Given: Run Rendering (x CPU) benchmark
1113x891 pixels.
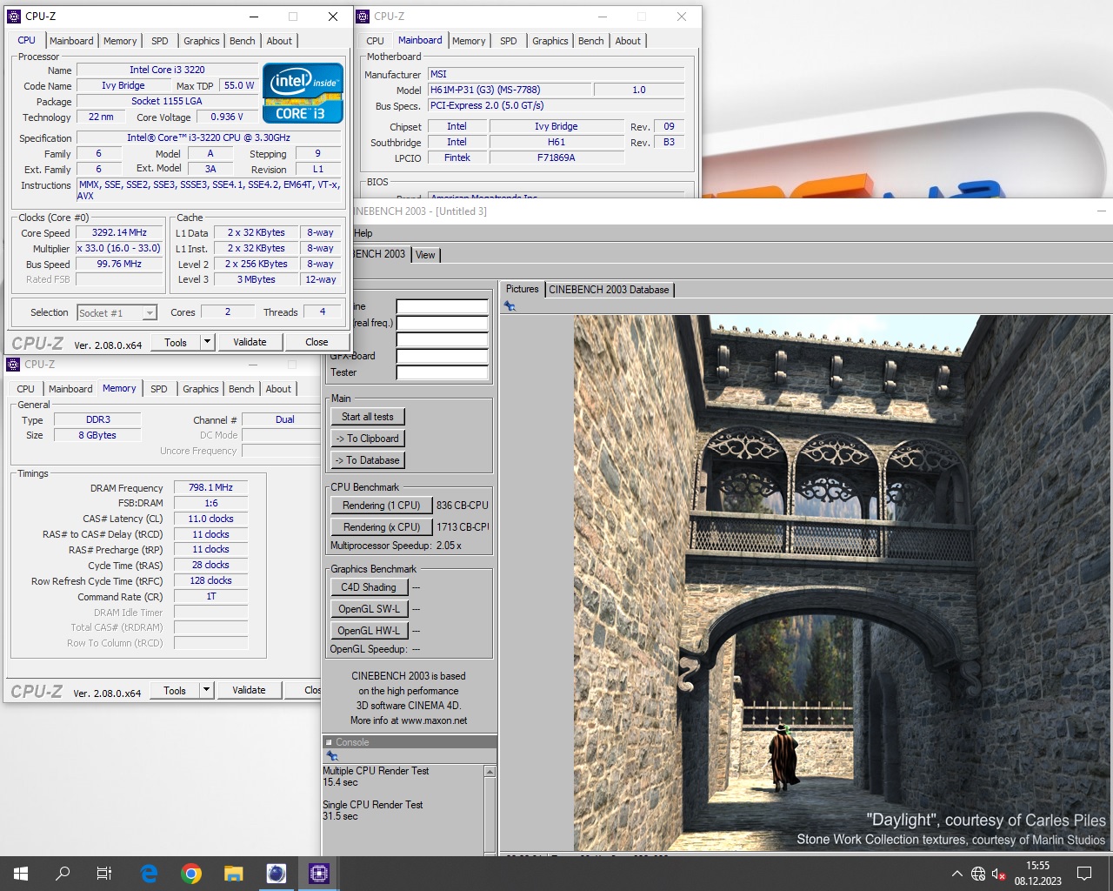Looking at the screenshot, I should pyautogui.click(x=381, y=527).
